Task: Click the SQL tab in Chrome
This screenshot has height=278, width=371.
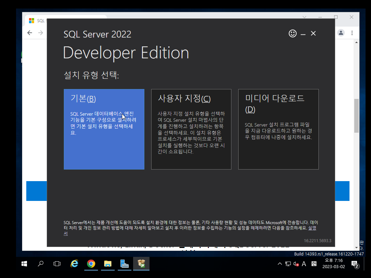Action: (41, 21)
